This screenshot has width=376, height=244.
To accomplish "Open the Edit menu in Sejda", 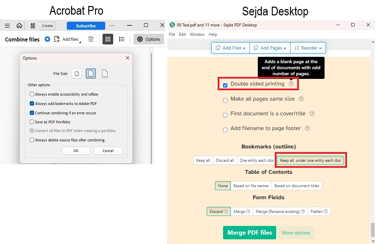I will tap(182, 34).
